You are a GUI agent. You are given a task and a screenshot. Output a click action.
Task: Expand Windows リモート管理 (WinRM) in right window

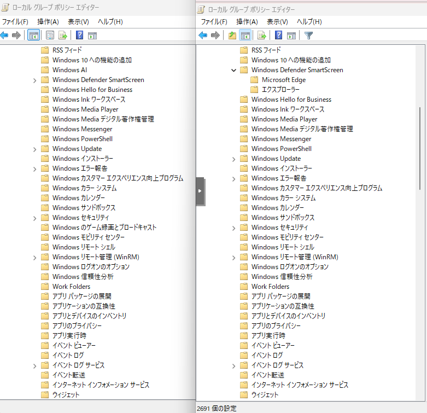click(233, 258)
